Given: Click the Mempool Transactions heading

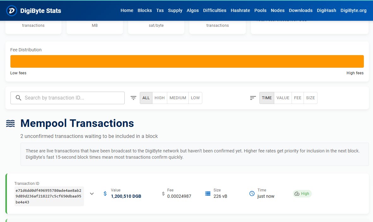Looking at the screenshot, I should click(x=77, y=123).
